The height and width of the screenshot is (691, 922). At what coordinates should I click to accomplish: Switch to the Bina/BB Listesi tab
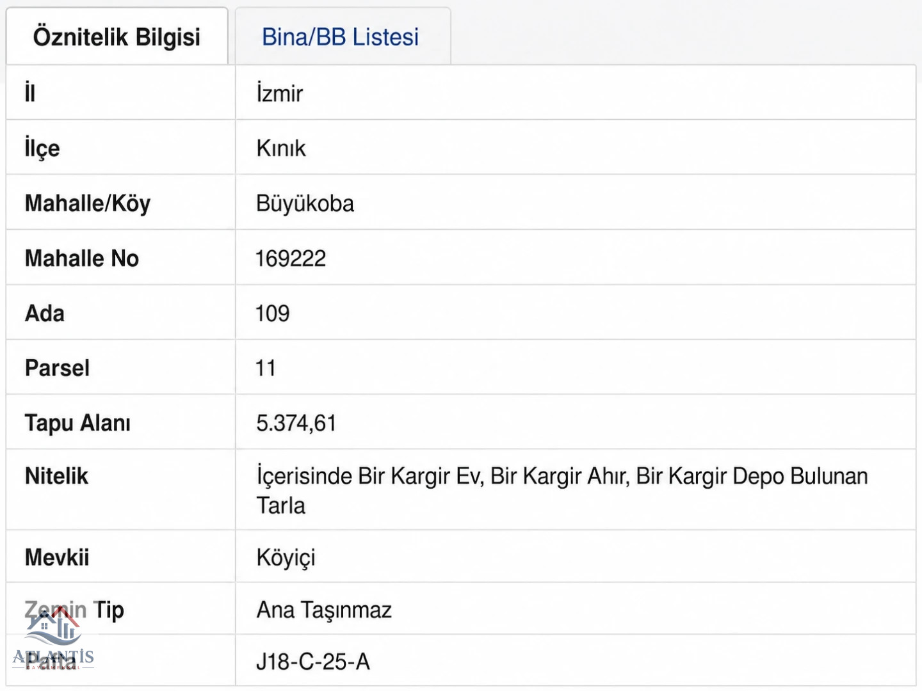341,37
